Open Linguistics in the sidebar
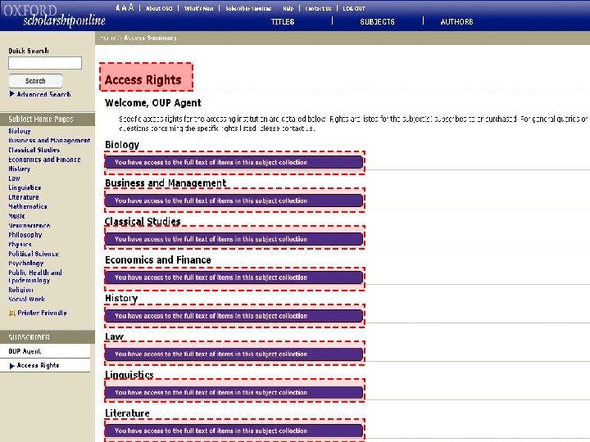 pyautogui.click(x=25, y=187)
